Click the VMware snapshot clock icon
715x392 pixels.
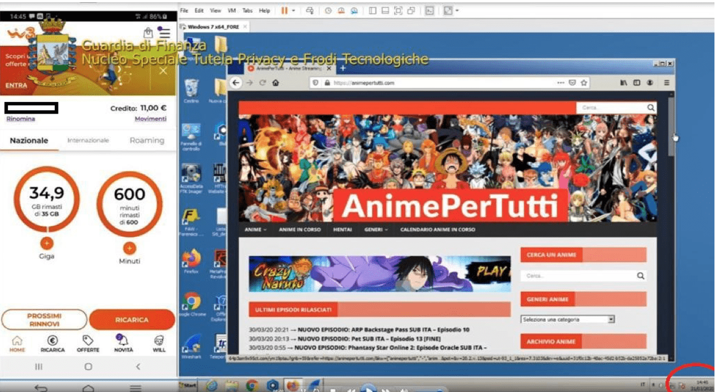[328, 11]
